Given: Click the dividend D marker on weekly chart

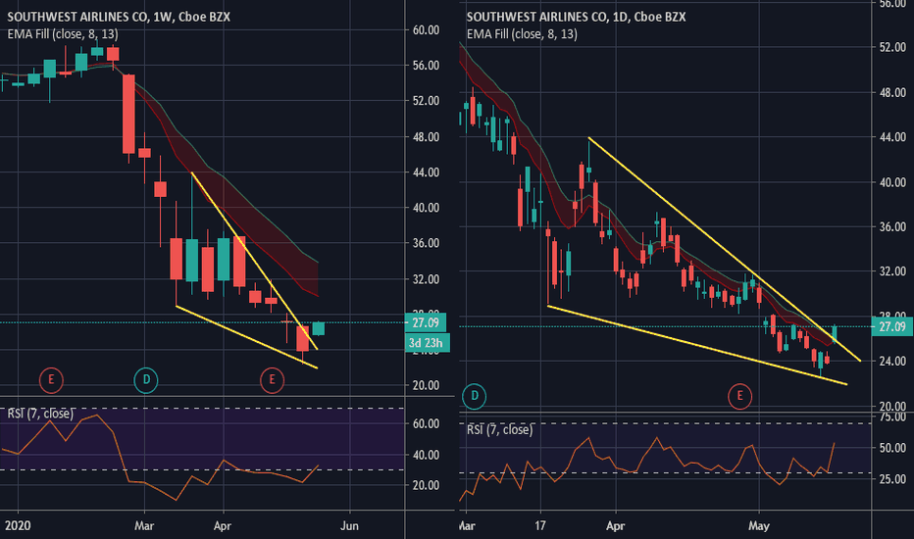Looking at the screenshot, I should (146, 380).
